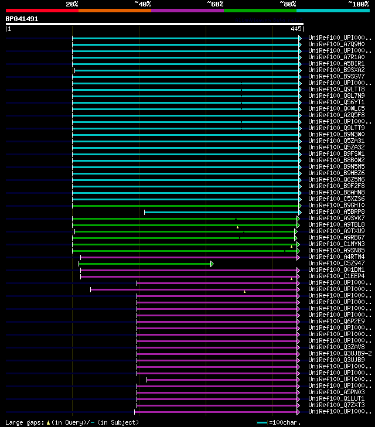Select the UniRef100_C1MYN3 label
Screen dimensions: 375x427
[336, 244]
